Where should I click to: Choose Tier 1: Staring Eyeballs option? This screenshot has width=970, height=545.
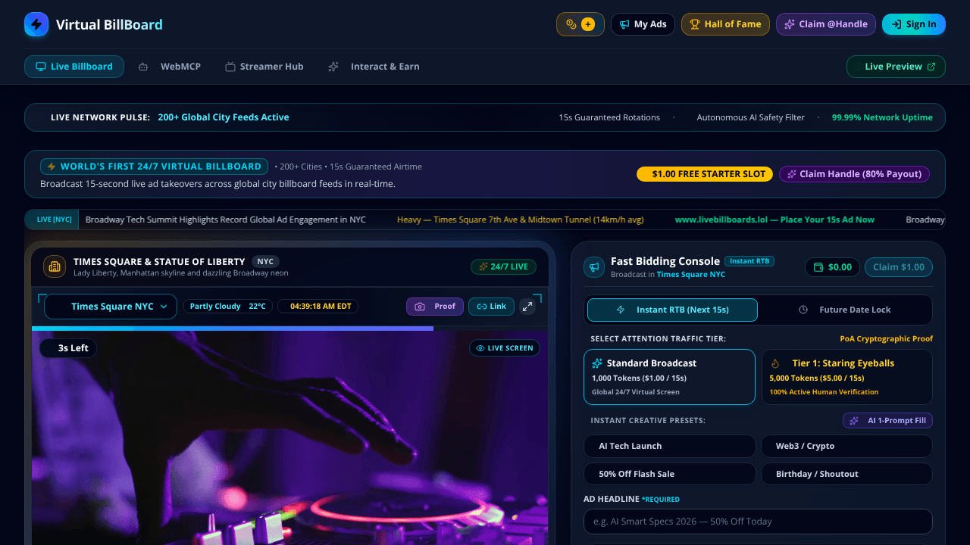tap(846, 377)
